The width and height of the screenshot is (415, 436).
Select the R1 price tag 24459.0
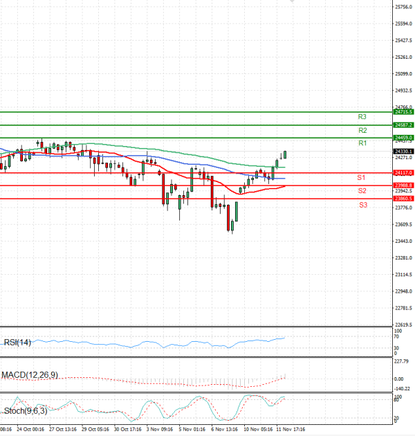point(403,138)
